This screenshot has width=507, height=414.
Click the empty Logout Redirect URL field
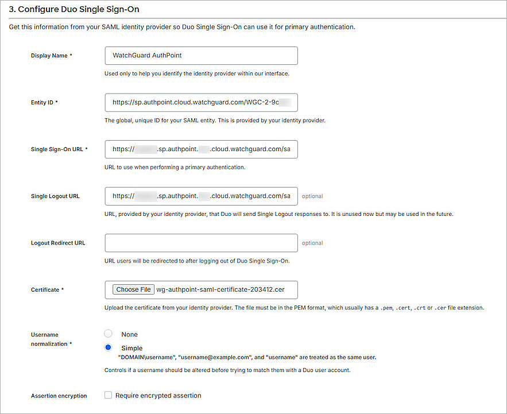[x=200, y=242]
